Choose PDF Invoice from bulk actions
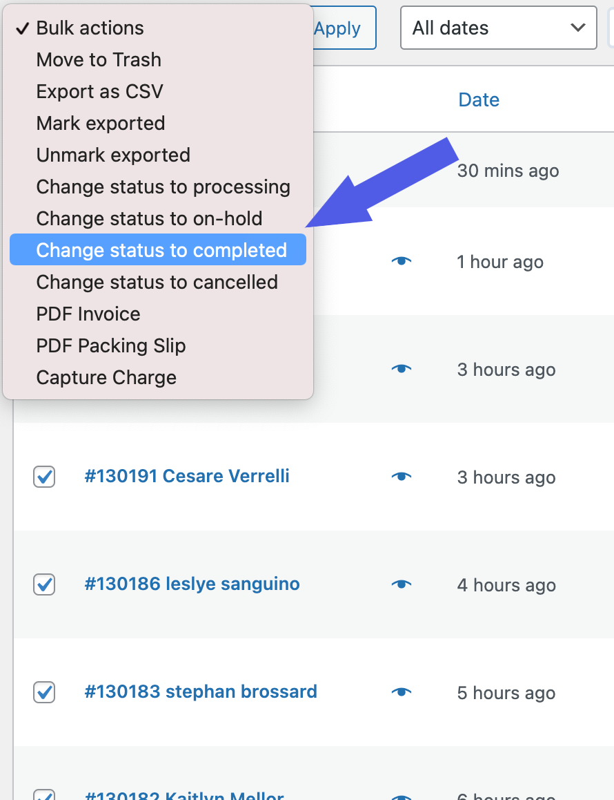The height and width of the screenshot is (800, 614). pos(88,314)
